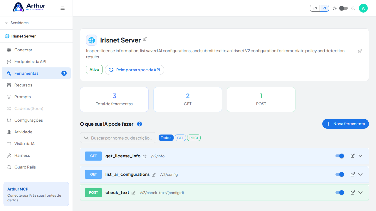Open the user avatar menu
Viewport: 376px width, 211px height.
click(x=363, y=8)
